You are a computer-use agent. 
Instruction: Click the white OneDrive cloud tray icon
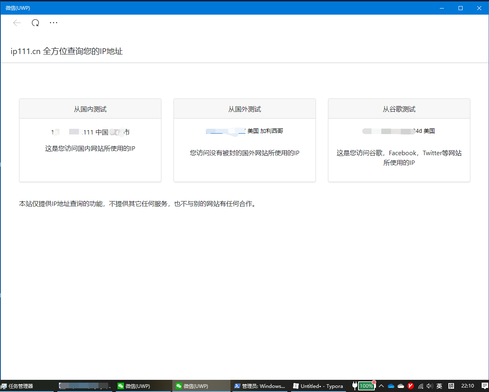click(x=401, y=386)
